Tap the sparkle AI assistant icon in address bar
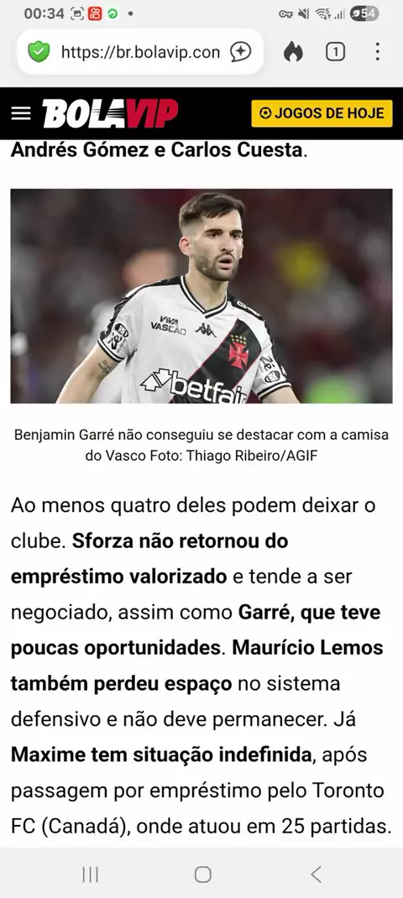This screenshot has height=898, width=403. tap(241, 52)
